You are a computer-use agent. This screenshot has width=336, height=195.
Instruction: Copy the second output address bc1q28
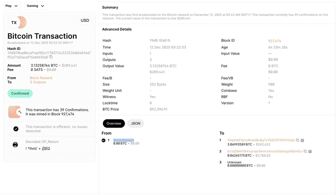pyautogui.click(x=305, y=151)
